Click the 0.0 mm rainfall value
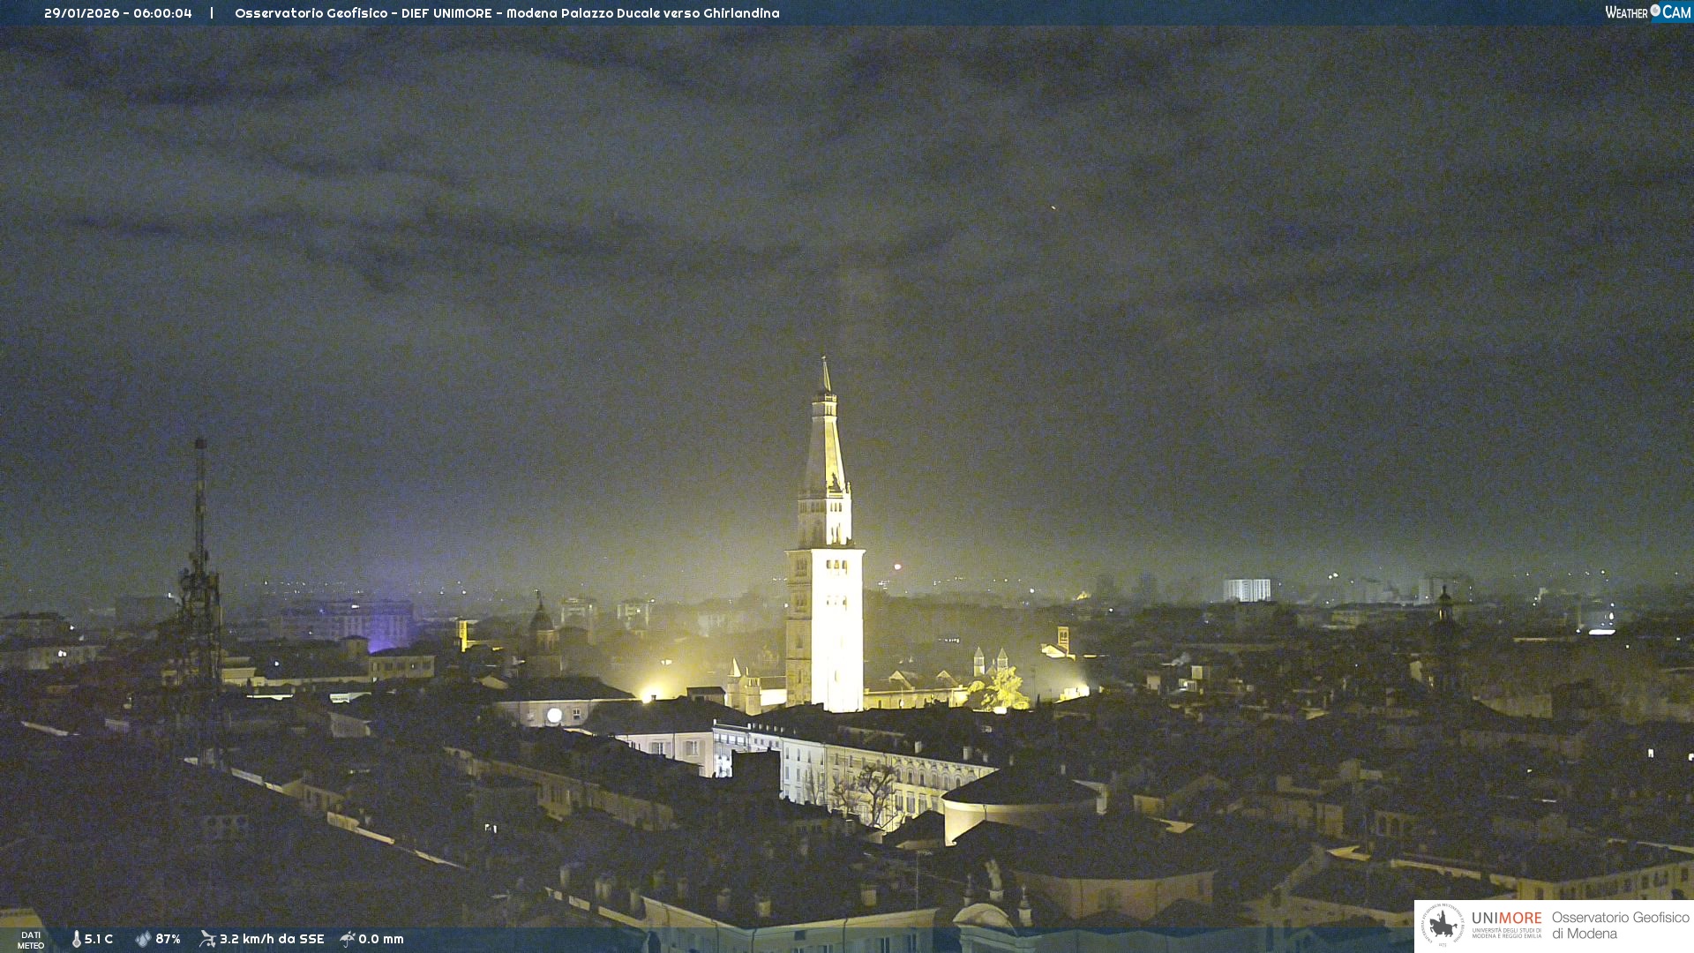The width and height of the screenshot is (1694, 953). [381, 939]
